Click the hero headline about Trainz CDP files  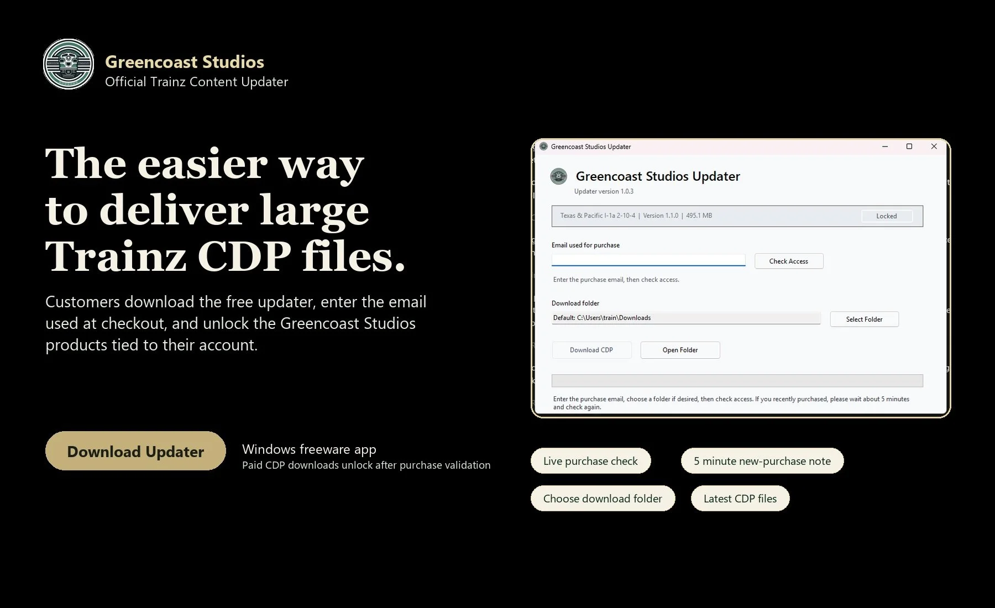(x=226, y=210)
